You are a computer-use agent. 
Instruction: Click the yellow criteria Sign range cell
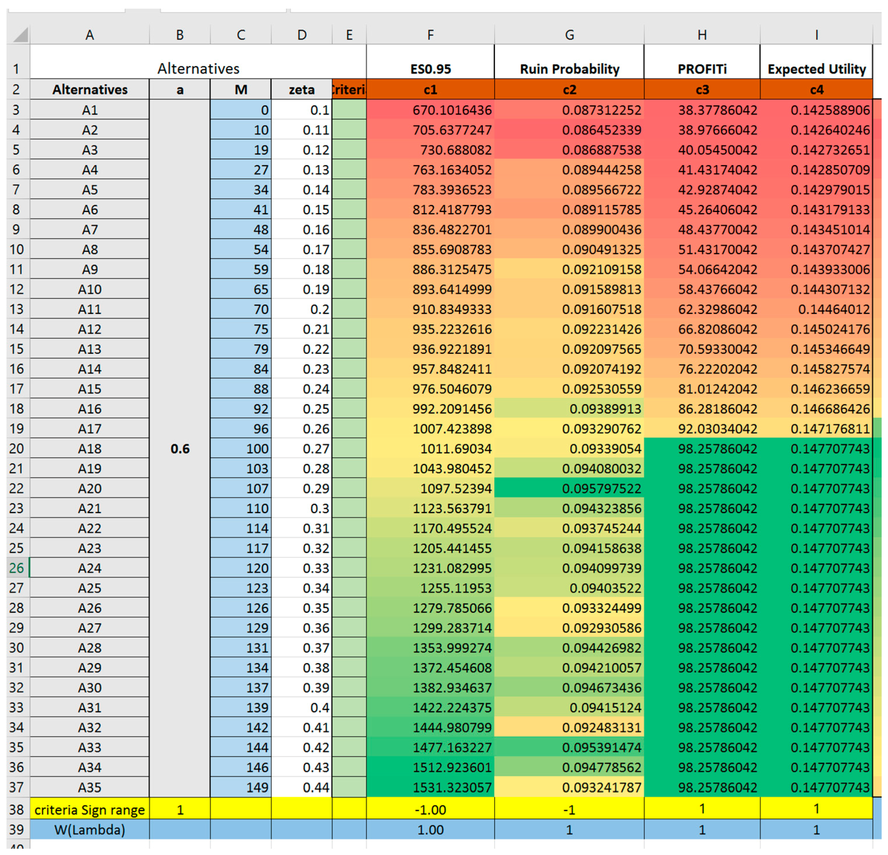[x=90, y=810]
